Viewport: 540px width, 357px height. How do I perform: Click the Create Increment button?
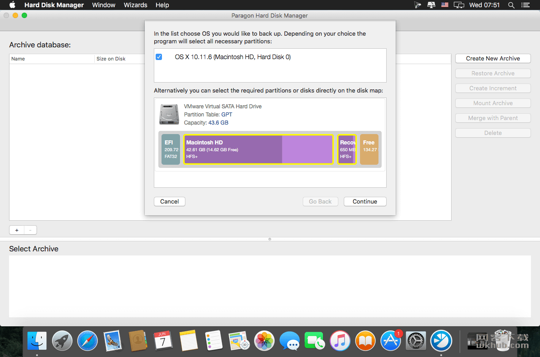pyautogui.click(x=493, y=88)
